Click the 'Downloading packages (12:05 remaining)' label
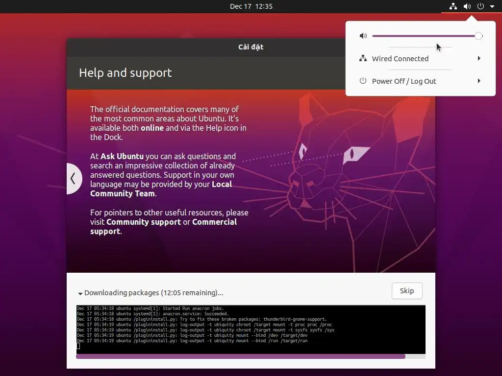This screenshot has width=502, height=376. click(x=153, y=293)
